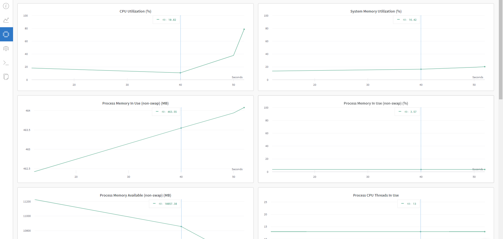Click x-axis tick 50 in CPU Utilization chart
This screenshot has width=503, height=239.
234,85
